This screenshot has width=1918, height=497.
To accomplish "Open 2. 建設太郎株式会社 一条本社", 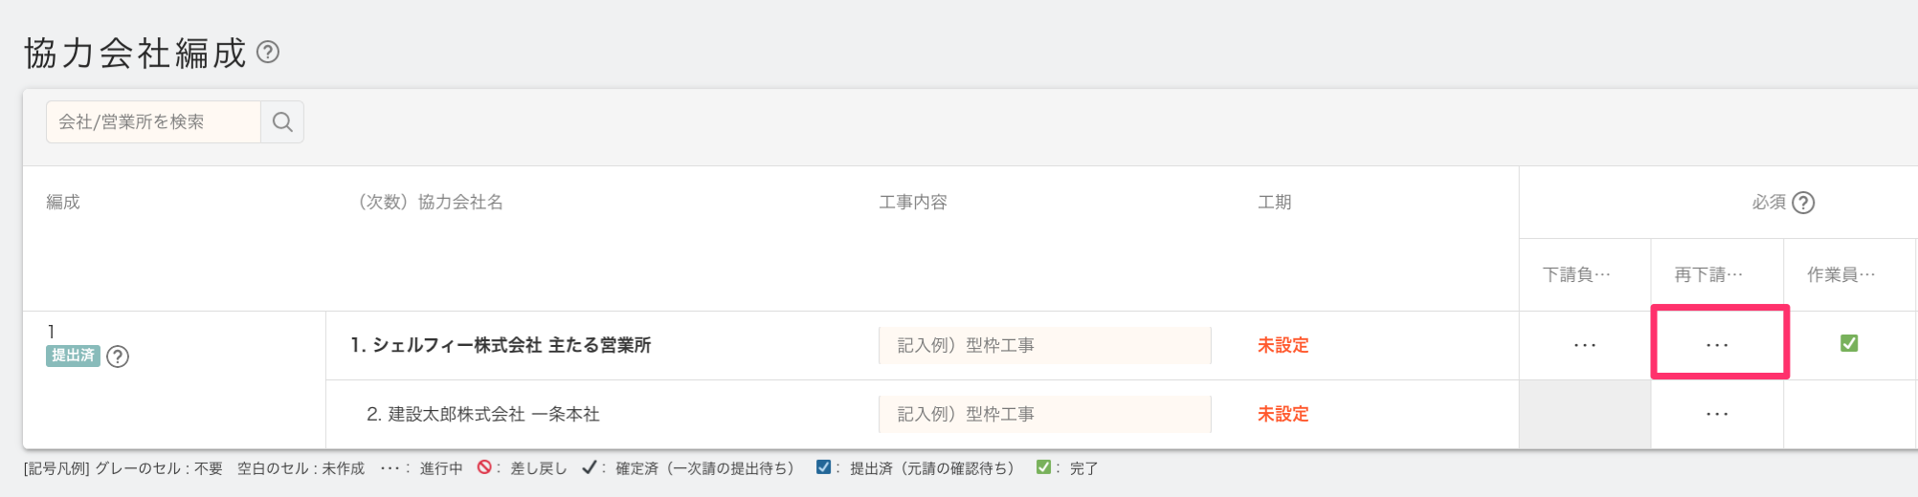I will pyautogui.click(x=483, y=414).
